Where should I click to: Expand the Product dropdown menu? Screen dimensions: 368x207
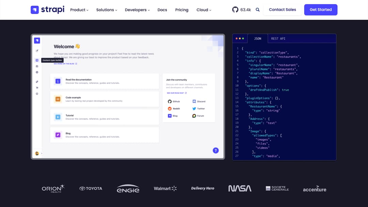coord(79,10)
